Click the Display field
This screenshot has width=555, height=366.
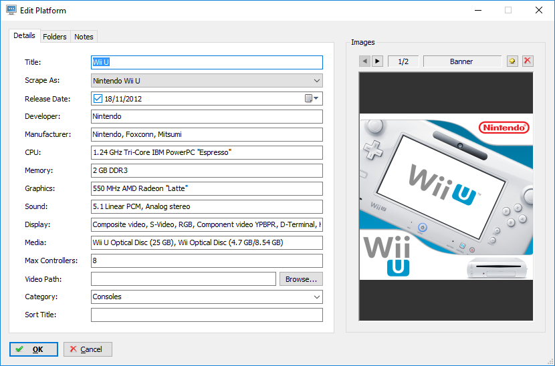tap(207, 224)
